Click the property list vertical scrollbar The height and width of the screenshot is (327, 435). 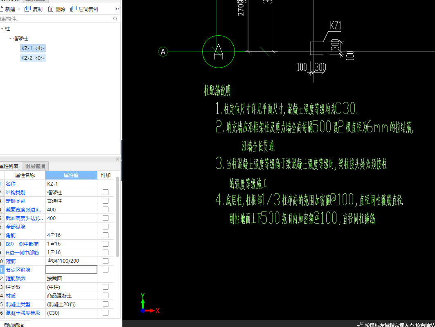(x=117, y=217)
